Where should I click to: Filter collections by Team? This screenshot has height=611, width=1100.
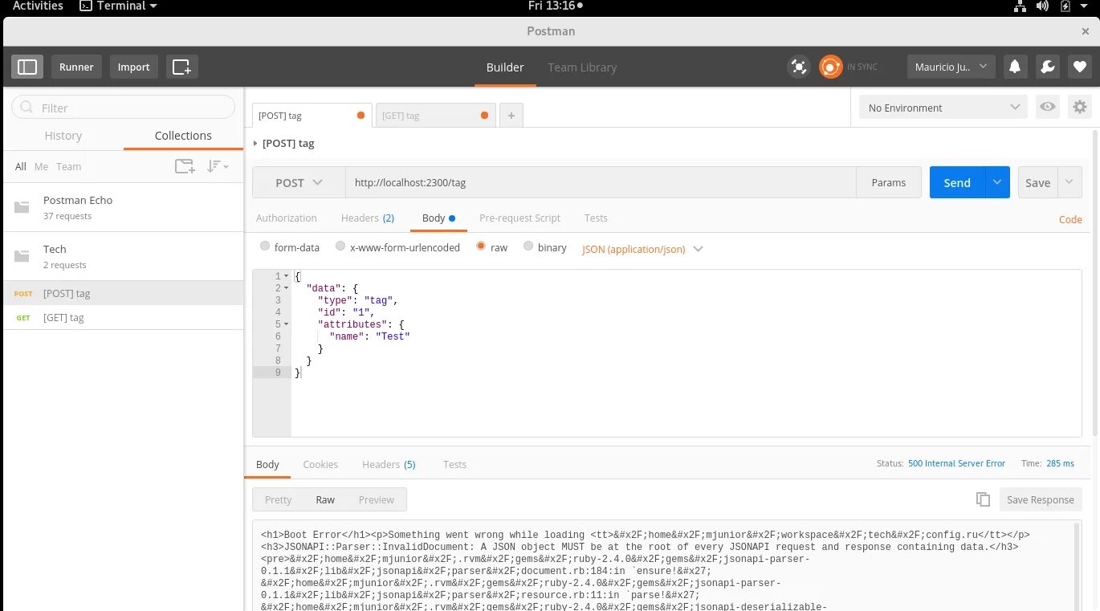pos(68,166)
